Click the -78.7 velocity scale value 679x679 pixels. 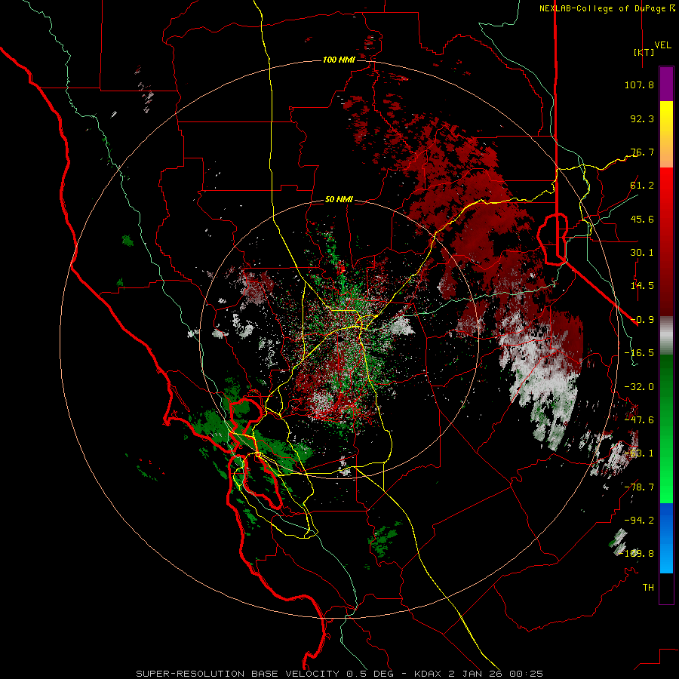tap(639, 487)
